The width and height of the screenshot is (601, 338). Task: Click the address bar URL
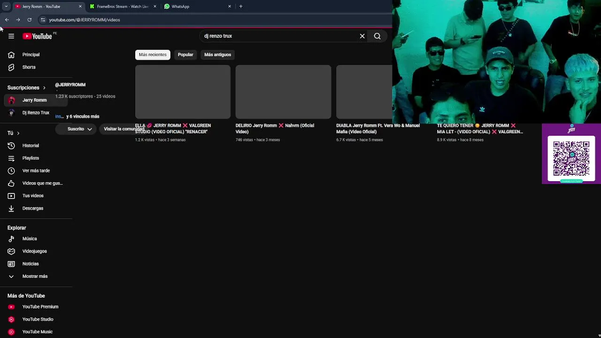click(85, 20)
